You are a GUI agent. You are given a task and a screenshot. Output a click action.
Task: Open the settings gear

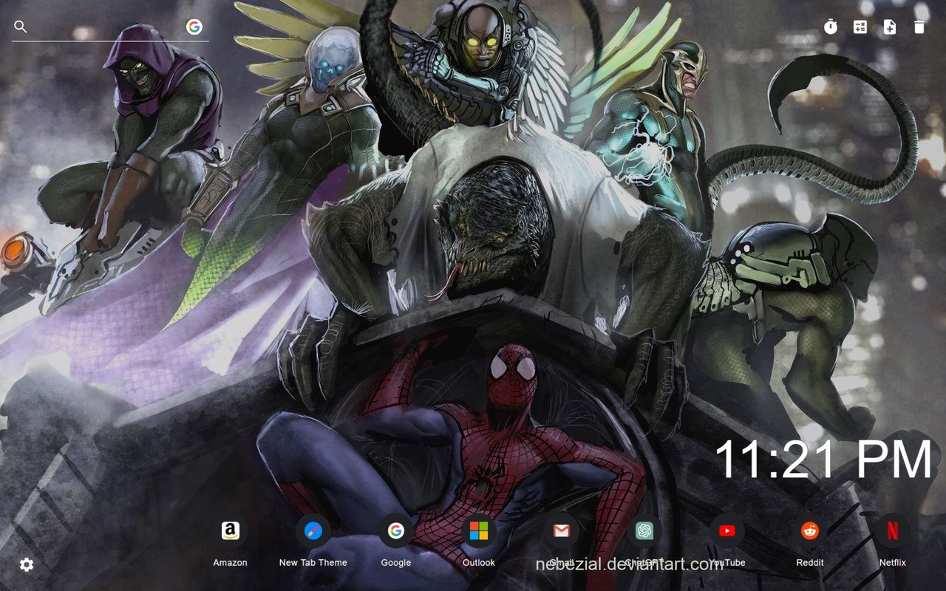[27, 565]
